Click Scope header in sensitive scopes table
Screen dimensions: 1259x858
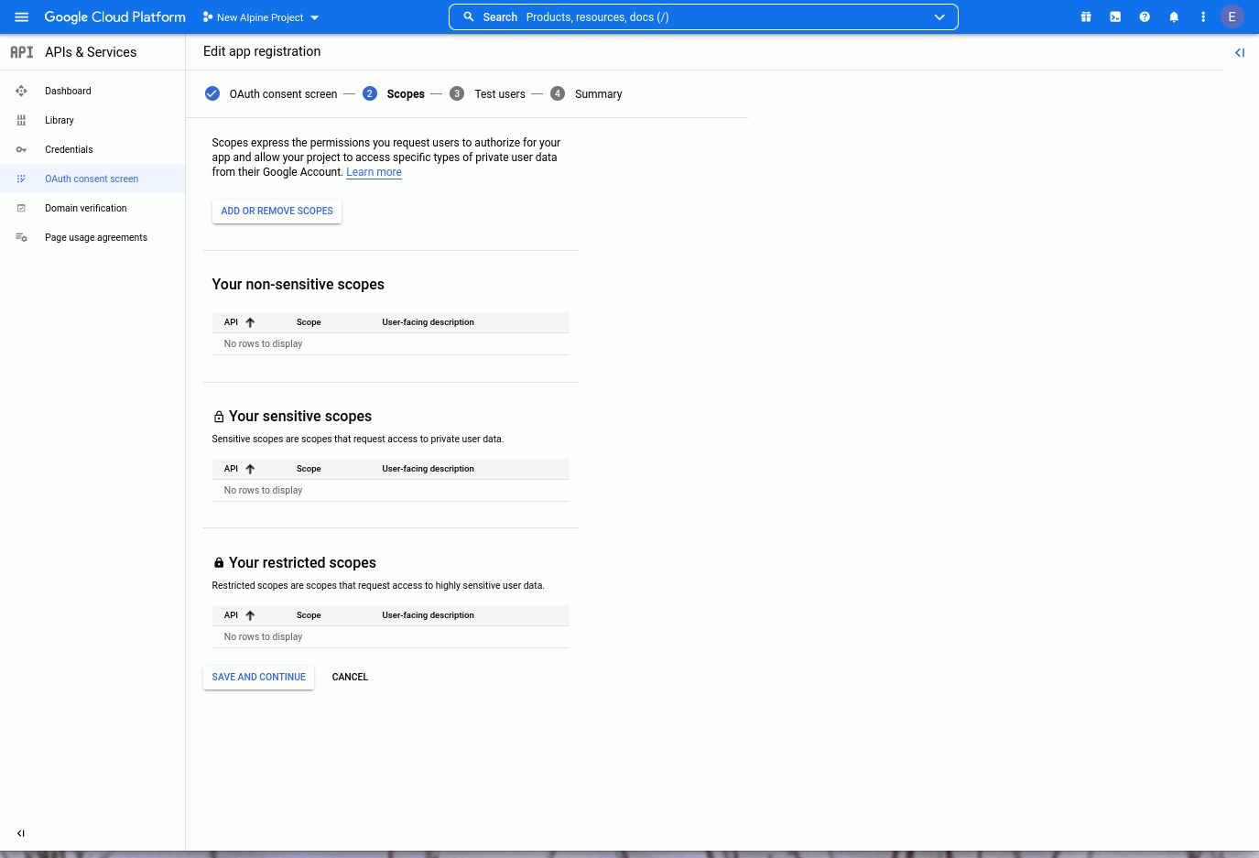click(x=309, y=469)
